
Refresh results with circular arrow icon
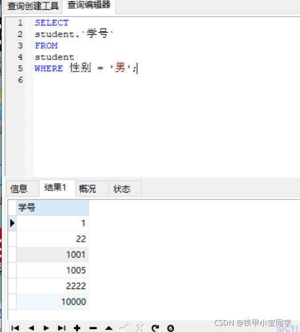pos(155,328)
